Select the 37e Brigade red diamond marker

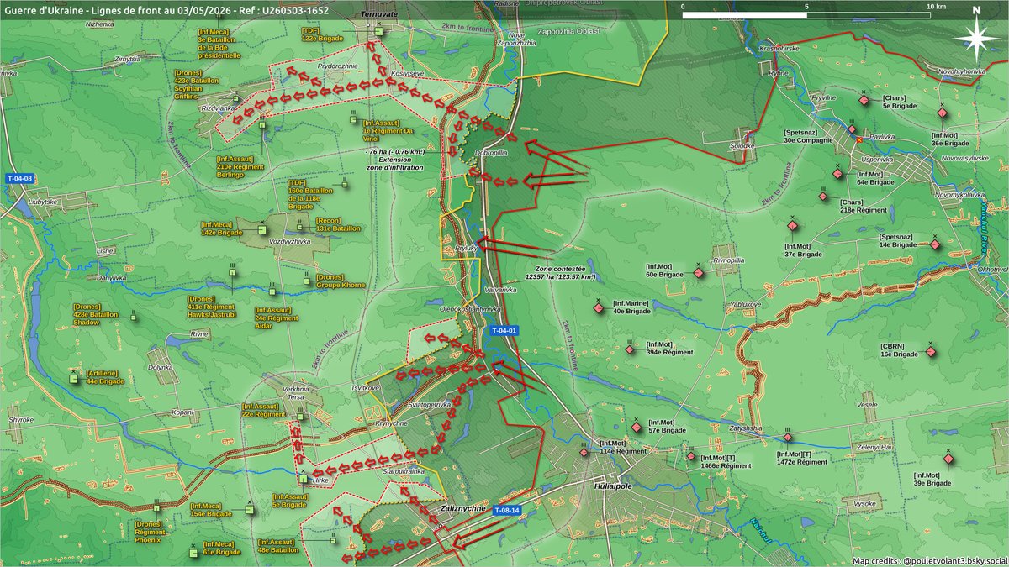pos(792,225)
